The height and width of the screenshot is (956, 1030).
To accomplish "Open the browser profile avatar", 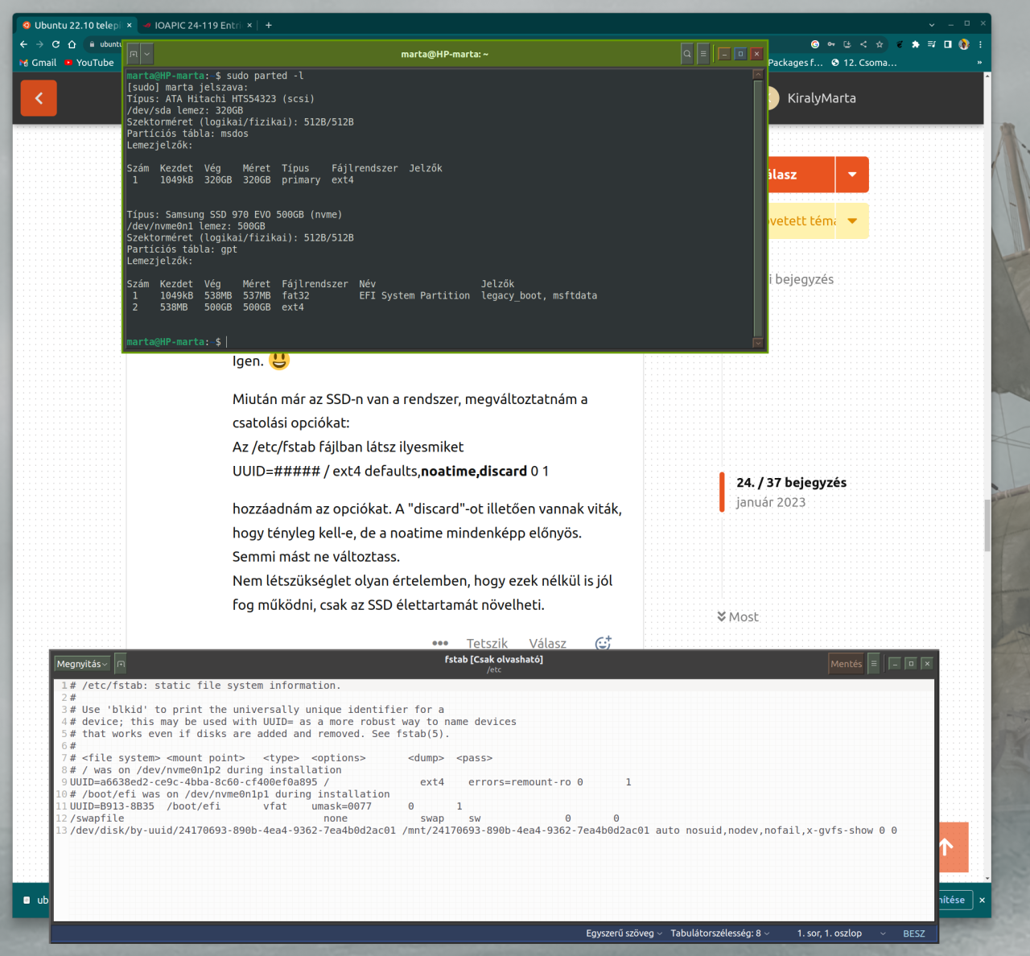I will pyautogui.click(x=964, y=44).
